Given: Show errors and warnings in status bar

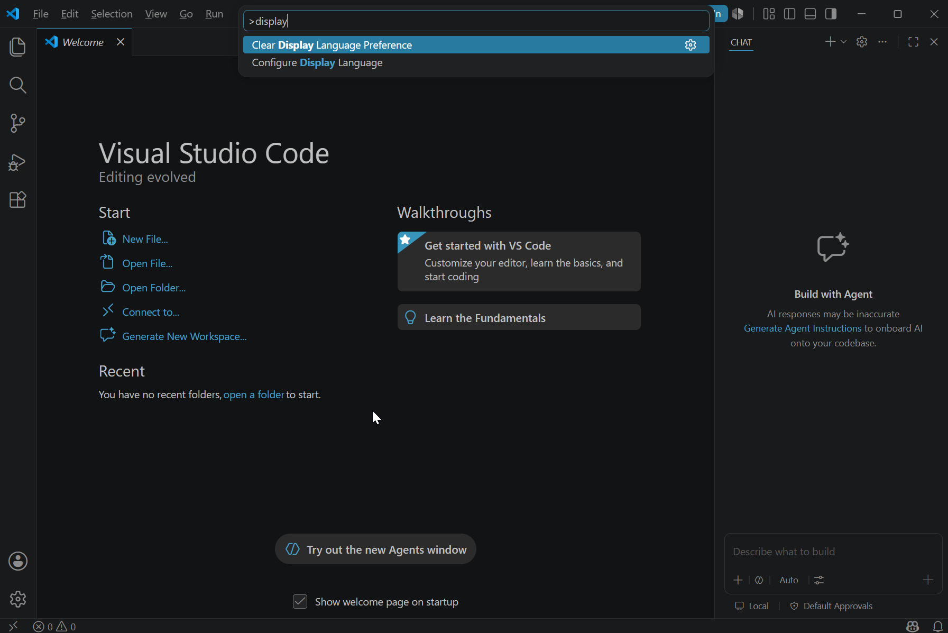Looking at the screenshot, I should point(54,627).
